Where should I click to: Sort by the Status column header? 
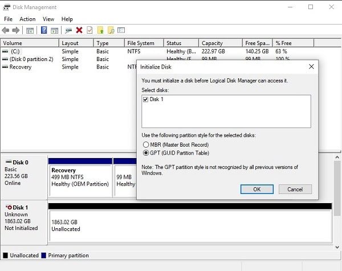pyautogui.click(x=181, y=43)
